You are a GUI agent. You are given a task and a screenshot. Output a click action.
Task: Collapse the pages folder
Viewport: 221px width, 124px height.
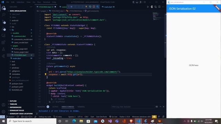(x=15, y=46)
